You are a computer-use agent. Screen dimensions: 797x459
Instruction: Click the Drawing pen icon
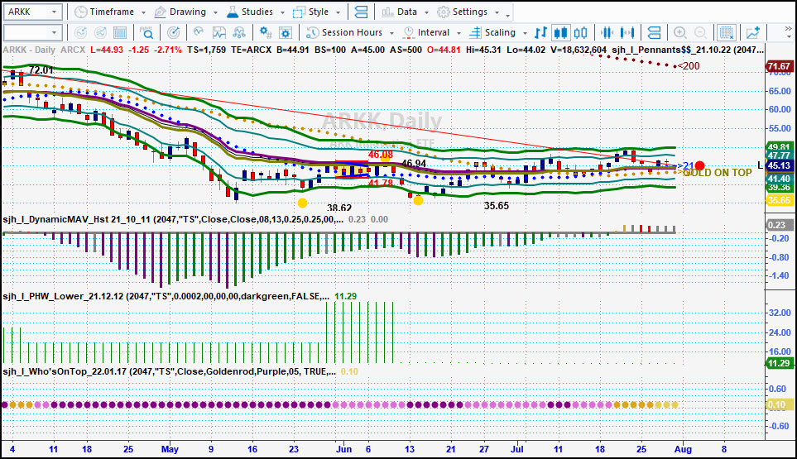pos(160,12)
